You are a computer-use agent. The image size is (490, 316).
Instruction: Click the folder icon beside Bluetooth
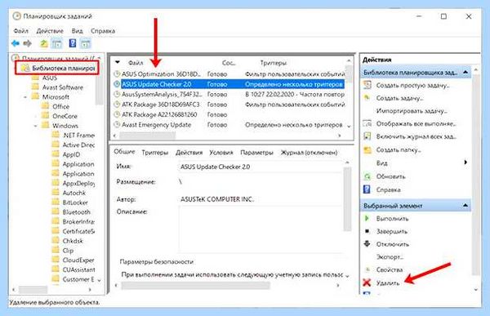(56, 212)
